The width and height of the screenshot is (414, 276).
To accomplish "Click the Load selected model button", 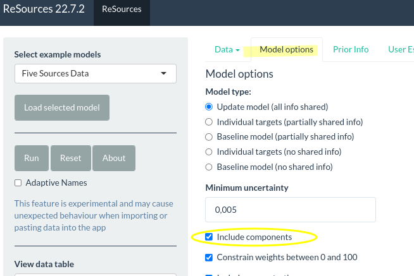I will click(x=62, y=107).
